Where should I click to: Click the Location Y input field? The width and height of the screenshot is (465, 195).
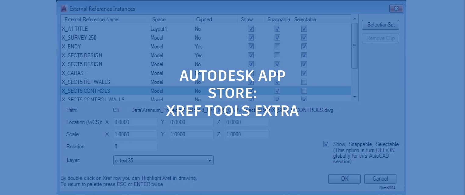coord(191,122)
